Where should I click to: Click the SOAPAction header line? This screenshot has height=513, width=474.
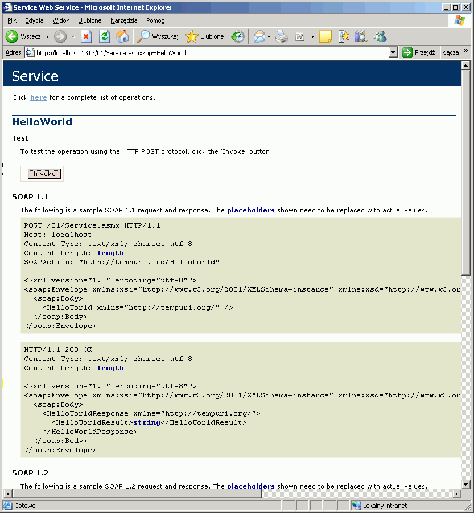122,262
